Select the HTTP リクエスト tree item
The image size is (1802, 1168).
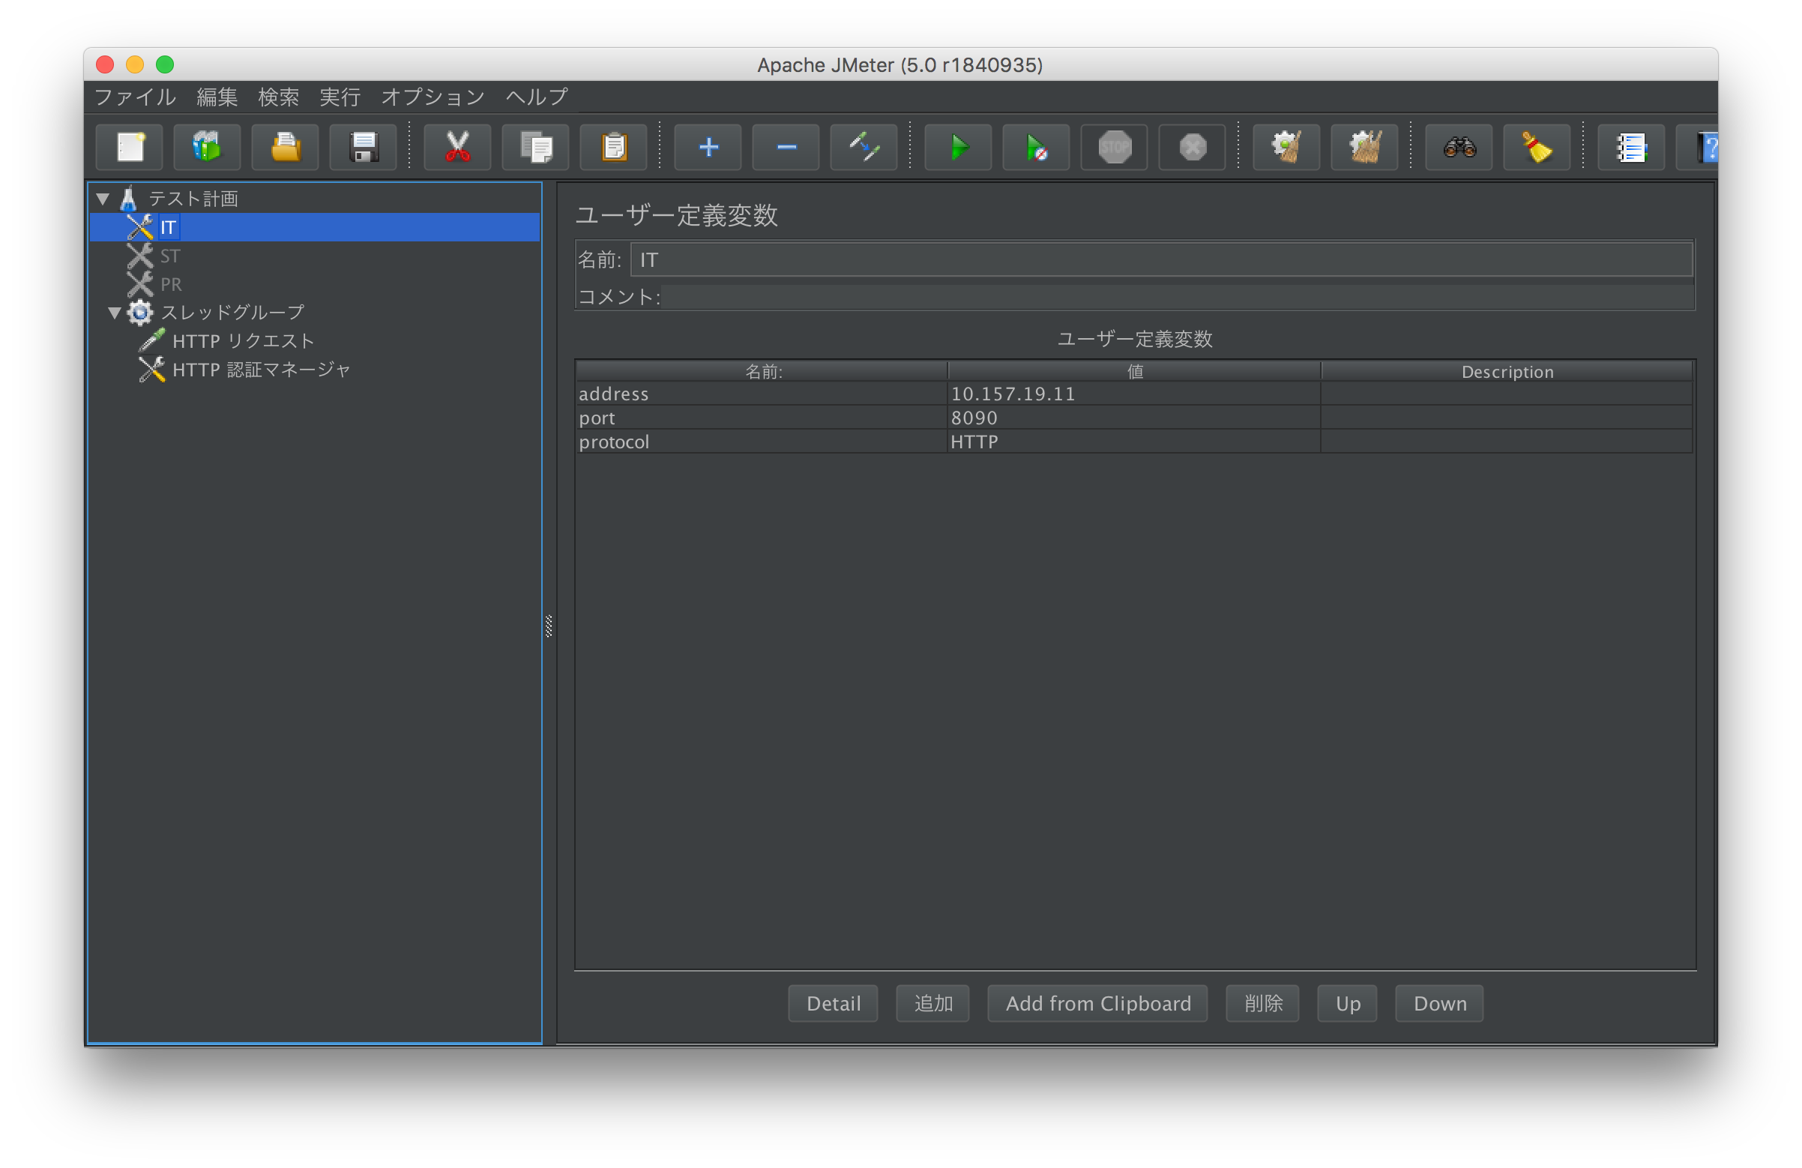tap(242, 340)
